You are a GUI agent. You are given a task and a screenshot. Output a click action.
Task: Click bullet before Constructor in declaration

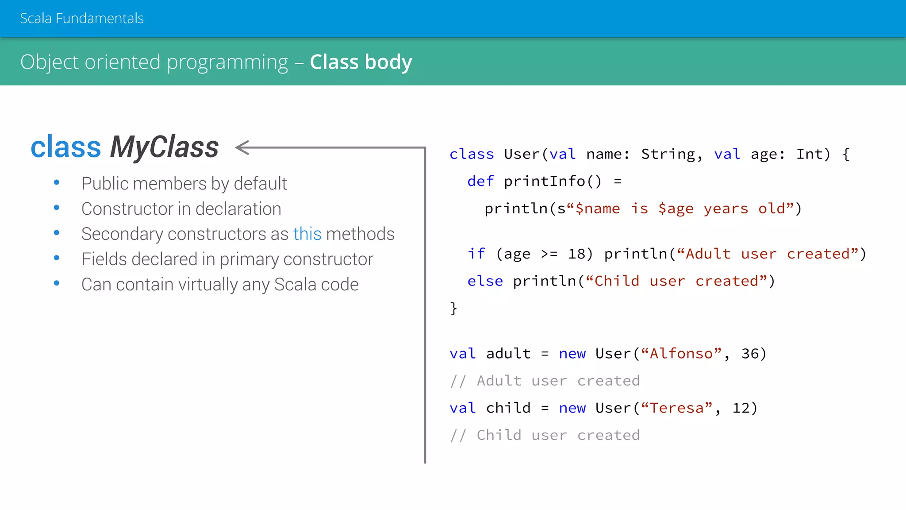click(x=57, y=208)
